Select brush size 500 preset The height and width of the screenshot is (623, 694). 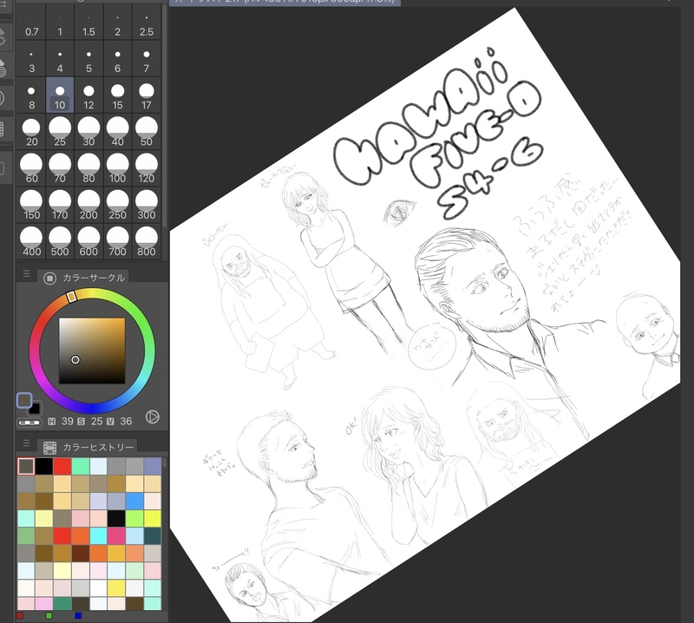[60, 242]
